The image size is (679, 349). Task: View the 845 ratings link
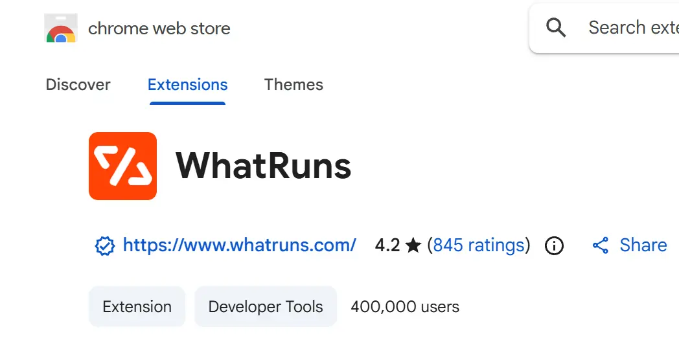tap(479, 245)
